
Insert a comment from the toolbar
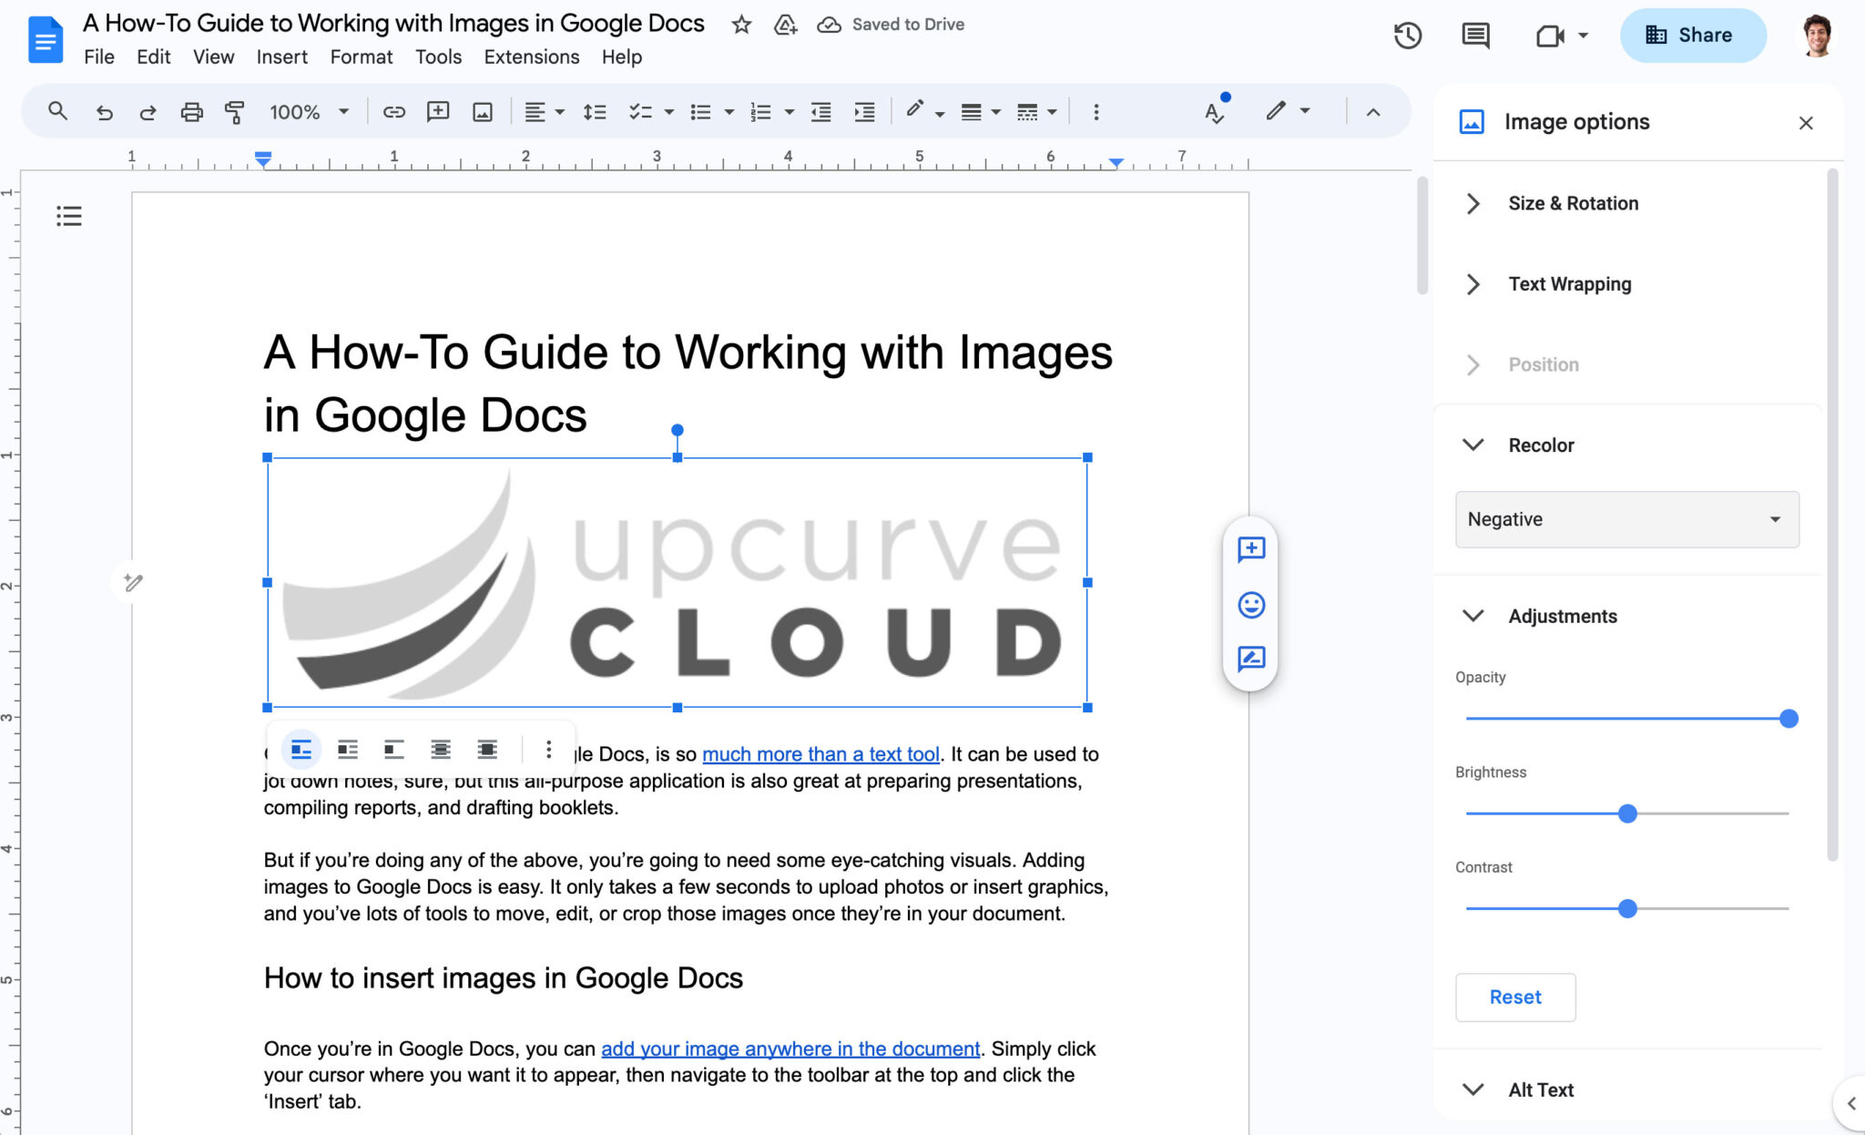[x=439, y=111]
